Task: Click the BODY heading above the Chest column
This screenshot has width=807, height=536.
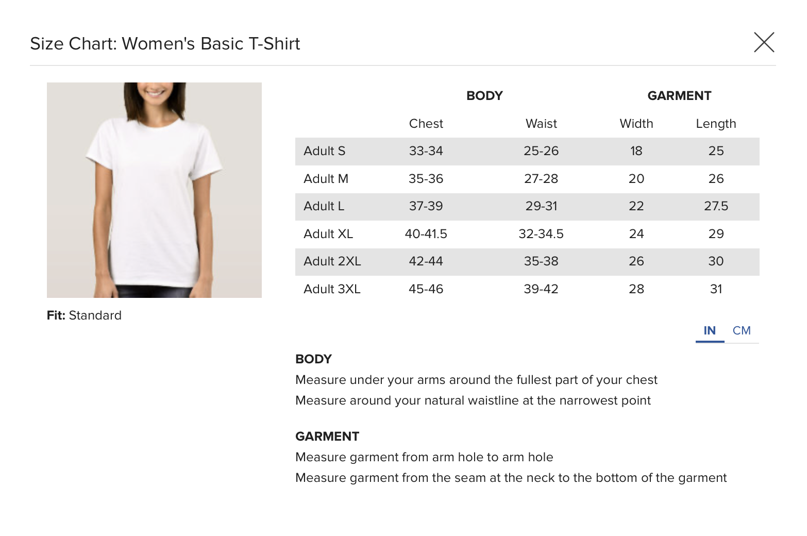Action: pos(484,96)
